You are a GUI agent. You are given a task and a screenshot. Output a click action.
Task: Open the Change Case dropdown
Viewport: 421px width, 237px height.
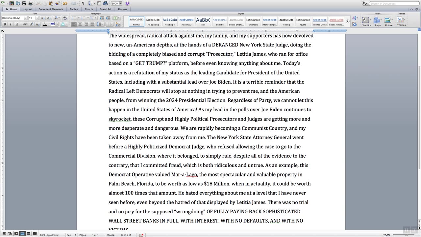click(x=57, y=18)
